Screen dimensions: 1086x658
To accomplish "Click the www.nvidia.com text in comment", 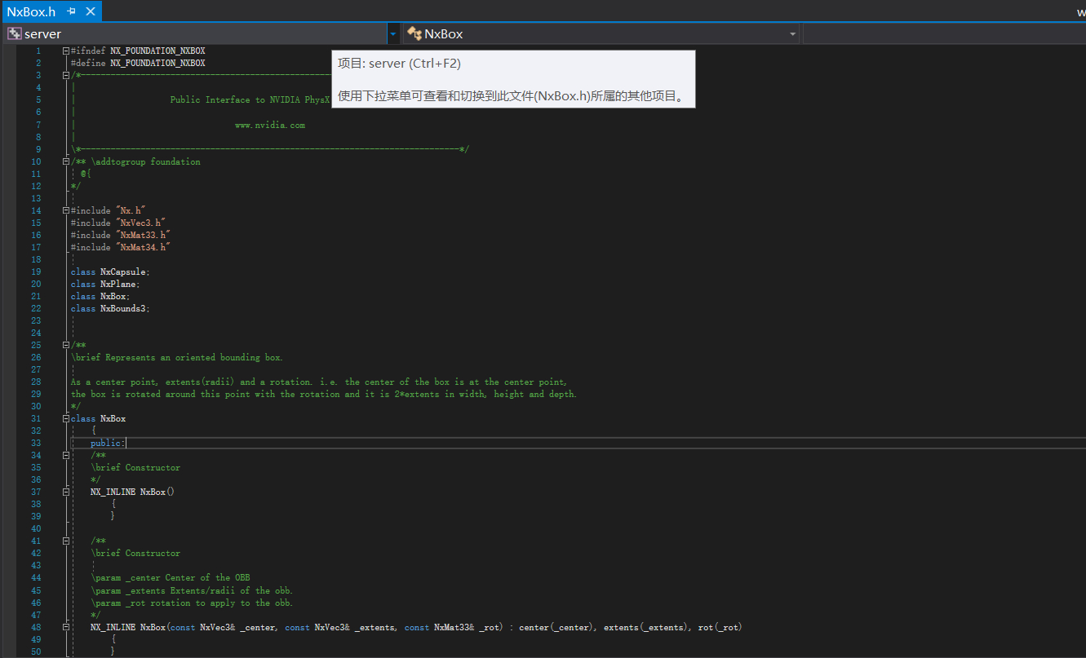I will click(269, 125).
